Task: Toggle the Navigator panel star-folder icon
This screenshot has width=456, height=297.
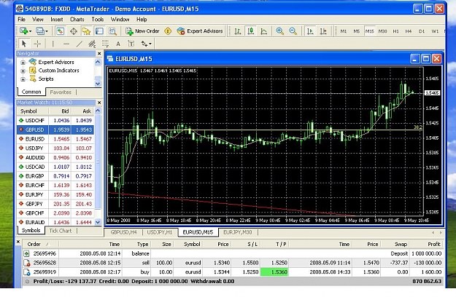Action: coord(86,31)
